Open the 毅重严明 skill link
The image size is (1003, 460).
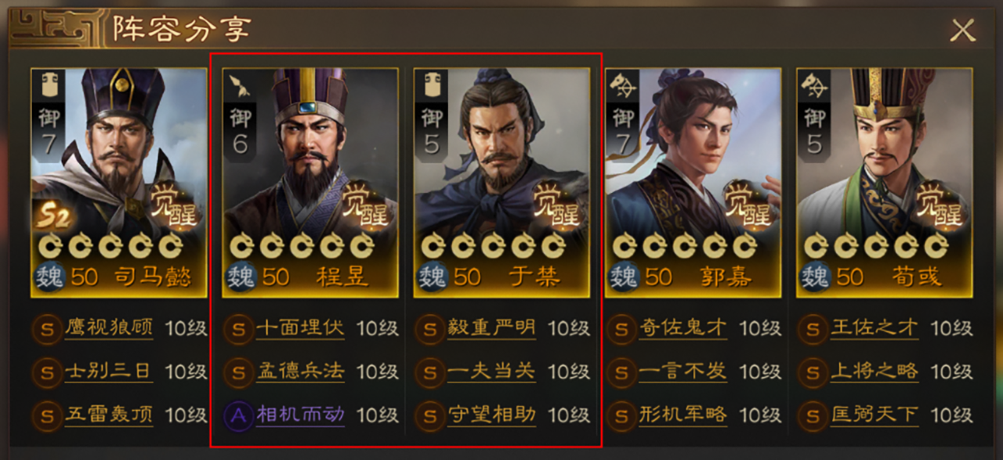pyautogui.click(x=491, y=328)
